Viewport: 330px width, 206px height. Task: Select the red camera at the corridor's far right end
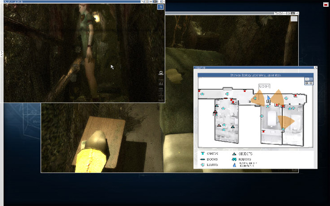pyautogui.click(x=296, y=96)
